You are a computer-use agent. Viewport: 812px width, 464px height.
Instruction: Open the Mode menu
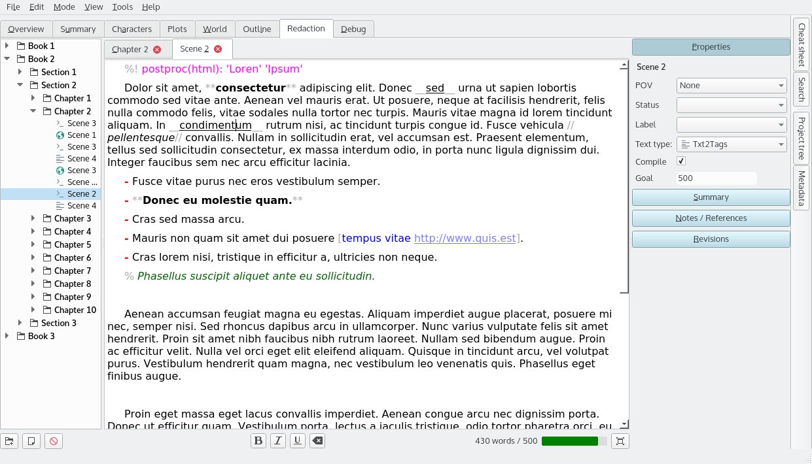(x=64, y=7)
